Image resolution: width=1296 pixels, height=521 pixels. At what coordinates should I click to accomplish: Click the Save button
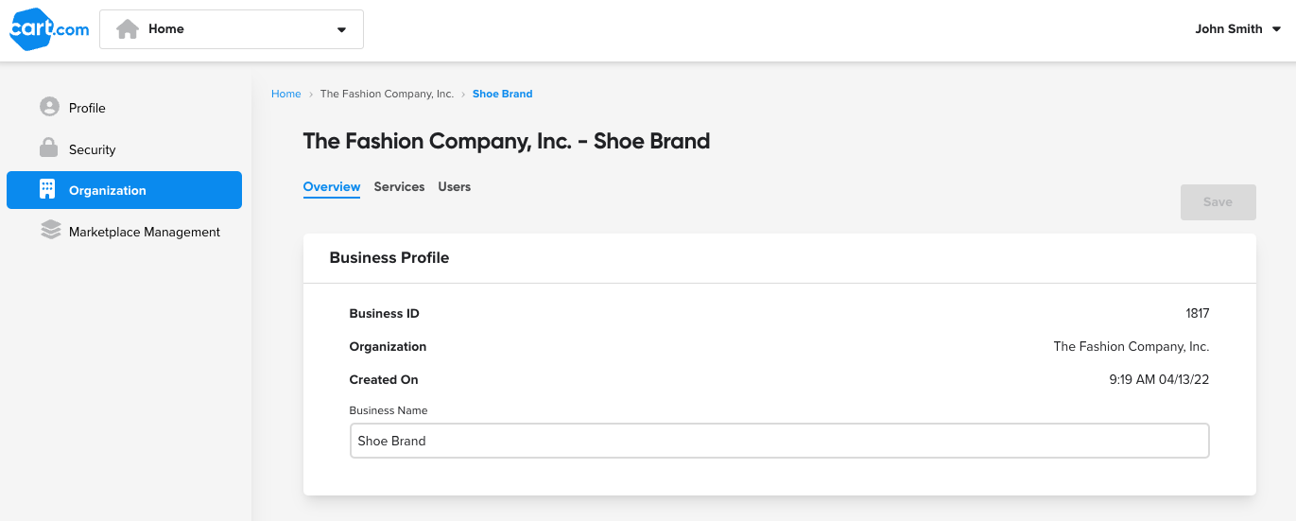[x=1218, y=202]
